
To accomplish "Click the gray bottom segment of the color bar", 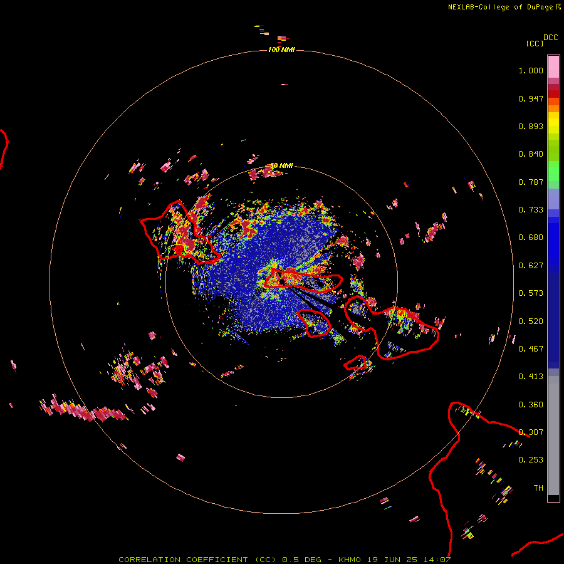I will (x=553, y=436).
